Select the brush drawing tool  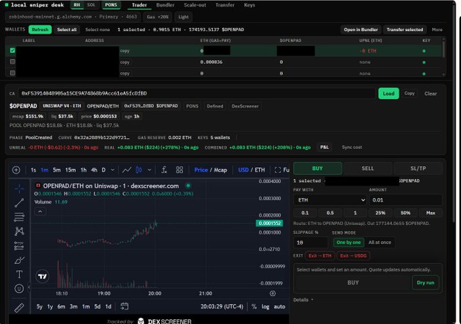pos(19,260)
